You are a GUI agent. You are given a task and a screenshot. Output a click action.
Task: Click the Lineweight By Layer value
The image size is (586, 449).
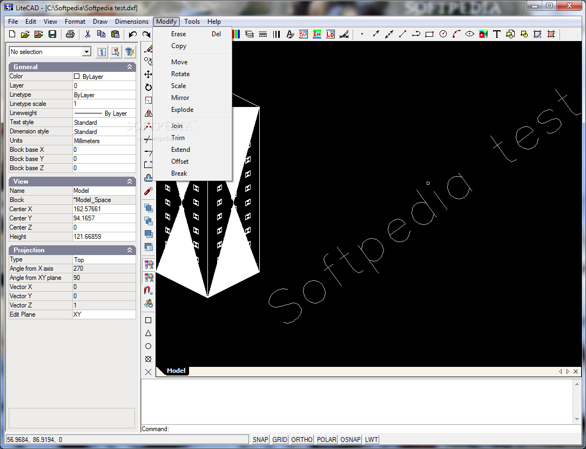pos(104,113)
